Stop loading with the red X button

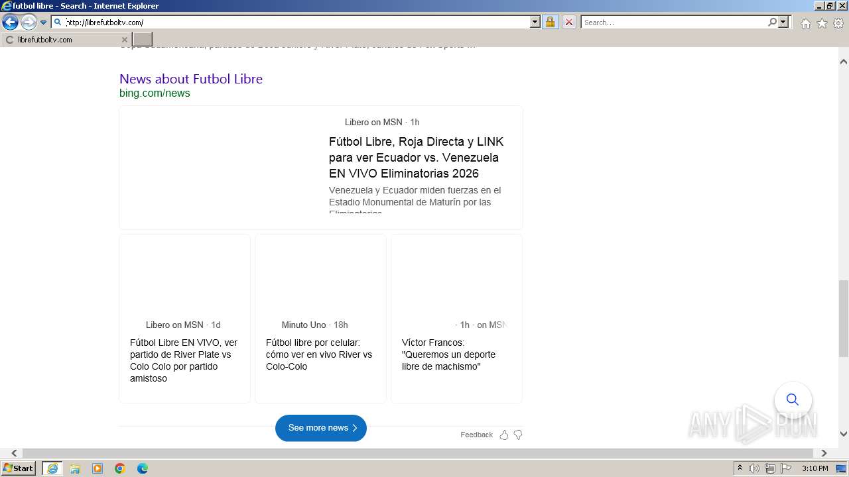tap(569, 23)
